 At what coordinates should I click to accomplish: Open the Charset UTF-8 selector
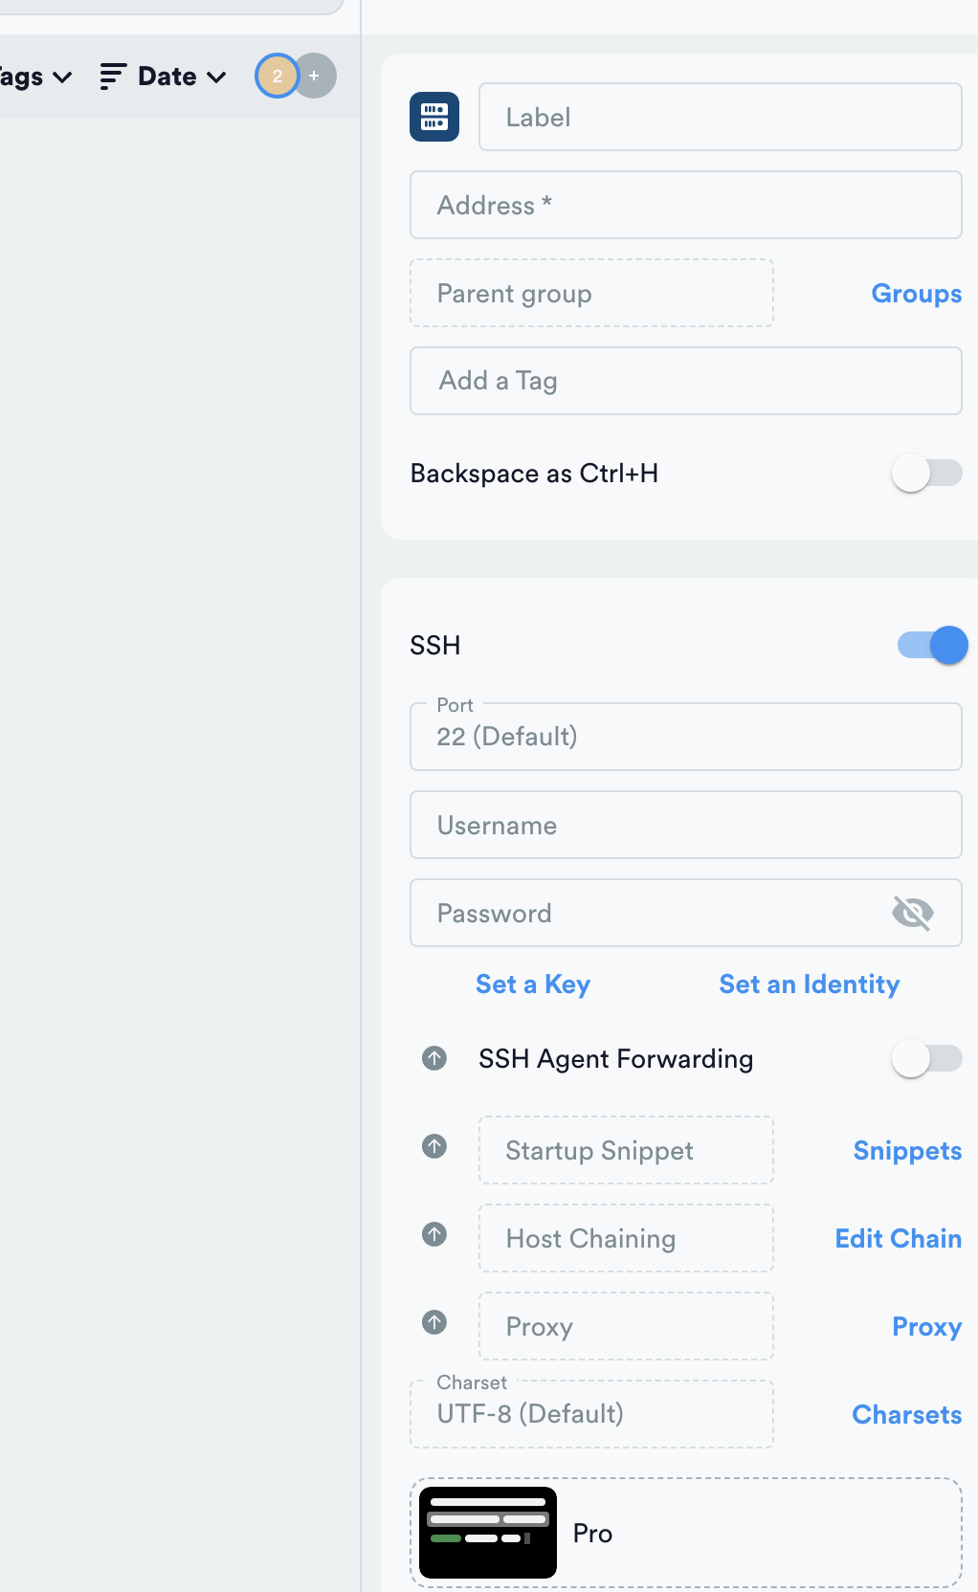pyautogui.click(x=591, y=1414)
